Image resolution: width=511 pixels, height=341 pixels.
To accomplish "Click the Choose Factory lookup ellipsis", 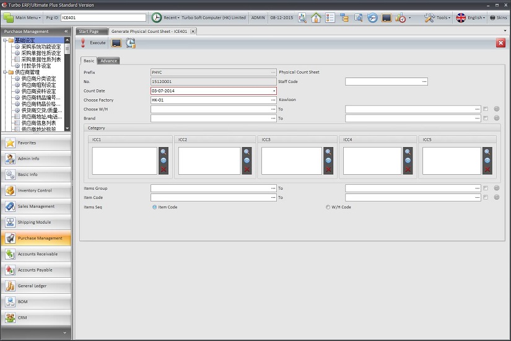I will 273,100.
